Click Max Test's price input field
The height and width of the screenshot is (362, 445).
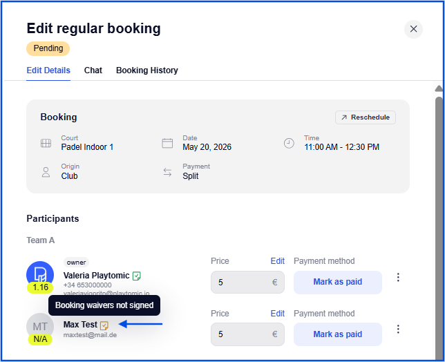click(247, 334)
